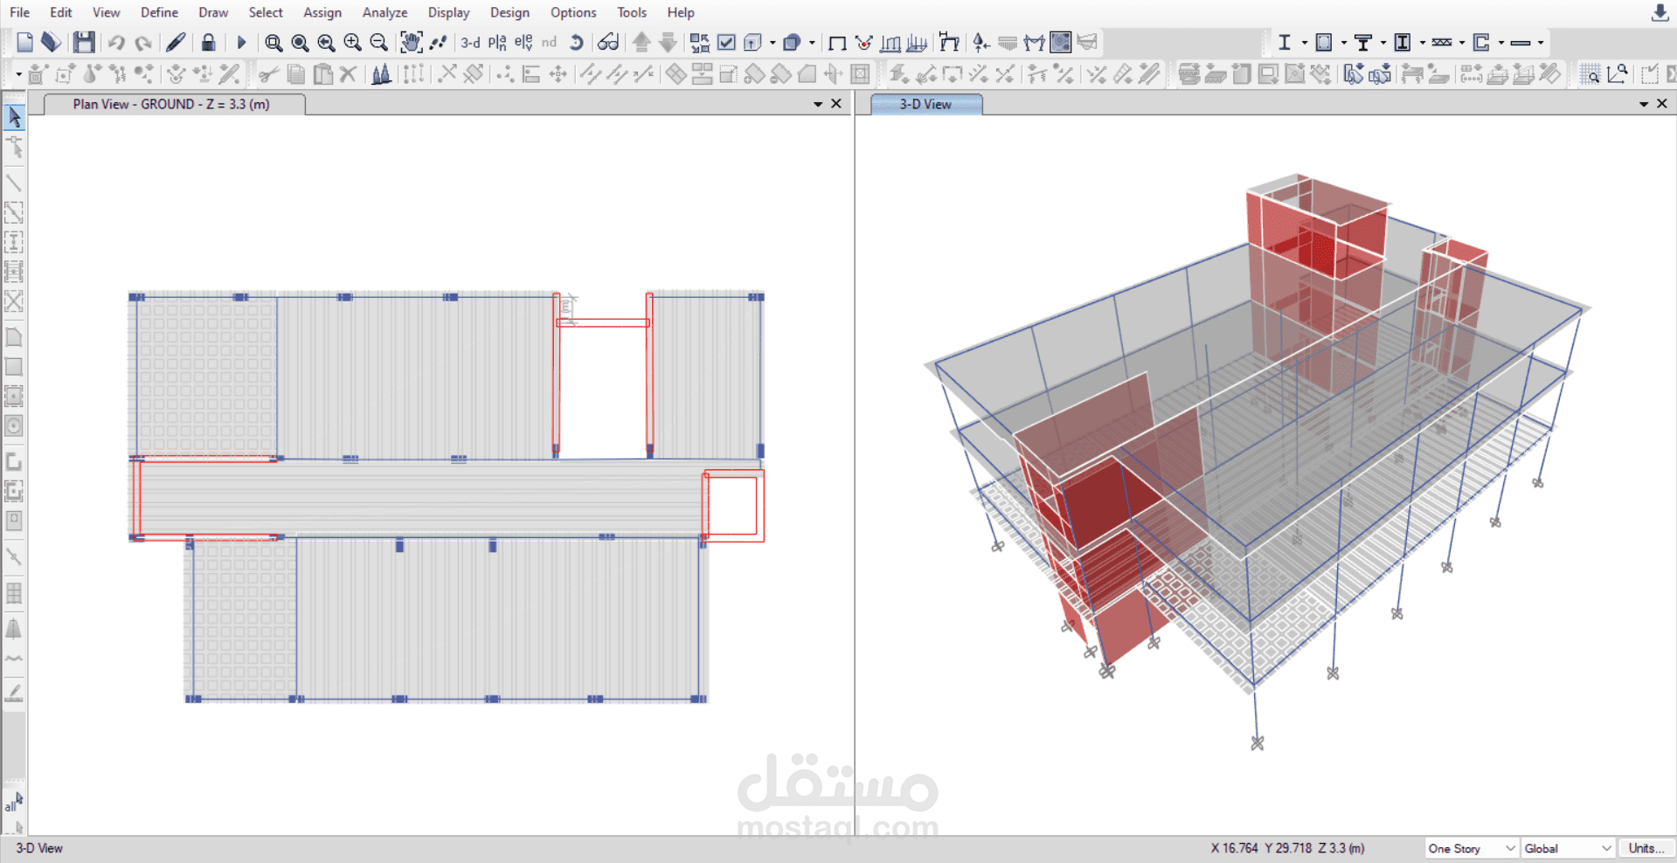Toggle perspective with the glasses icon
This screenshot has width=1677, height=863.
tap(608, 42)
